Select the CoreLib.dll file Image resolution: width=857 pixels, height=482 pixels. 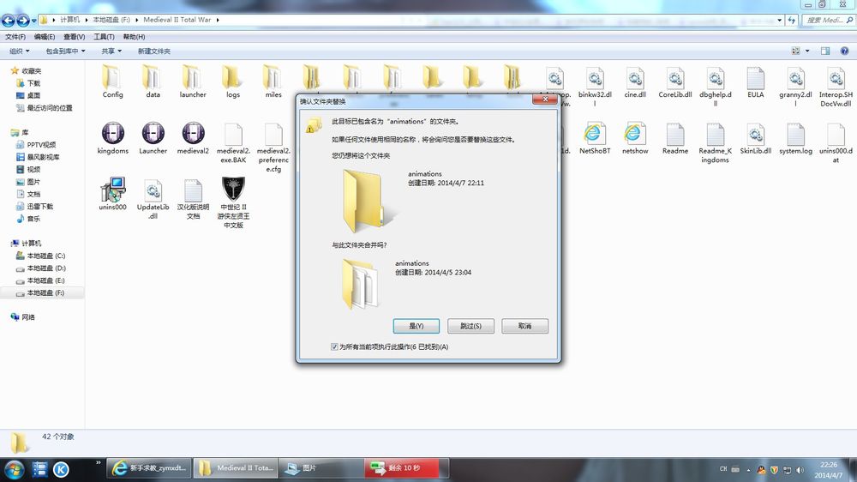point(675,82)
